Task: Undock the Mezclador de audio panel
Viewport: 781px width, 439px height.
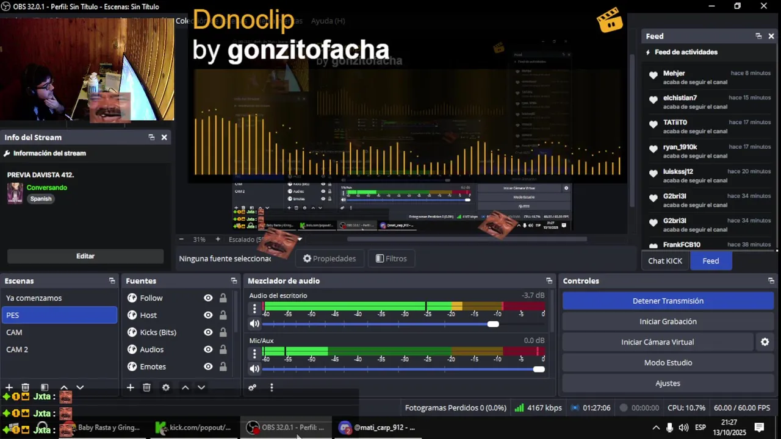Action: pos(549,280)
